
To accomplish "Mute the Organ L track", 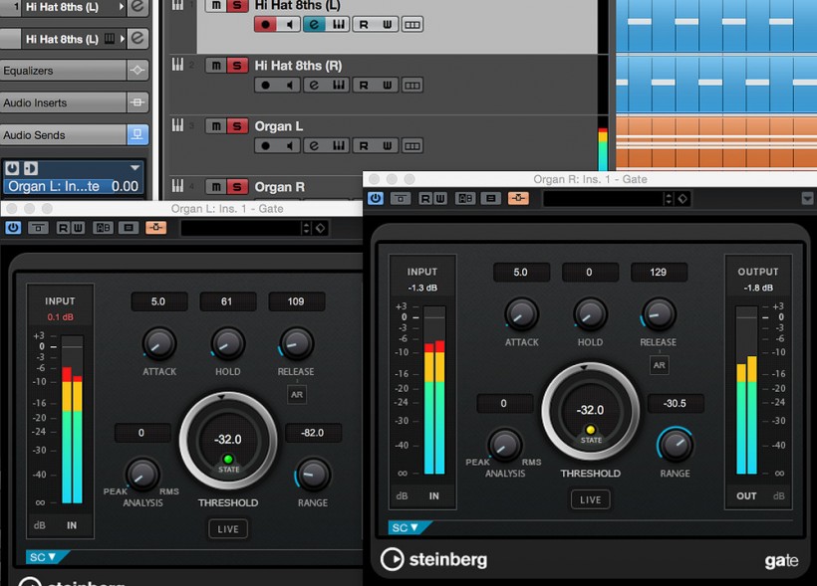I will point(216,126).
